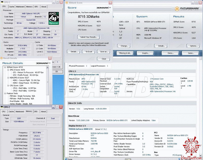Collapse the SM2.0 Score: 4878 node

point(8,70)
